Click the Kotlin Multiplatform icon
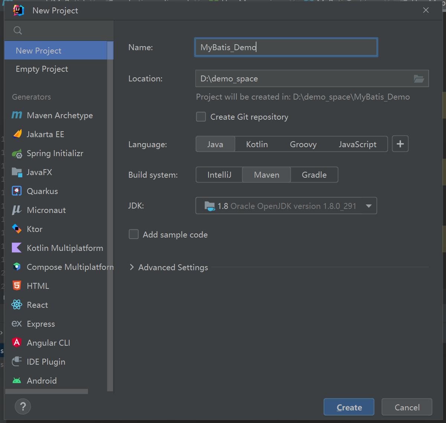The image size is (446, 423). [x=17, y=248]
